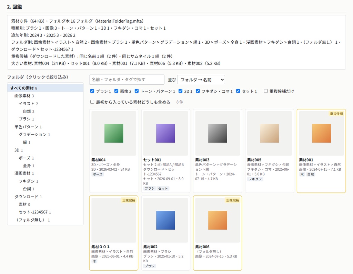Image resolution: width=353 pixels, height=274 pixels.
Task: Click the 素材003 title text
Action: 202,160
